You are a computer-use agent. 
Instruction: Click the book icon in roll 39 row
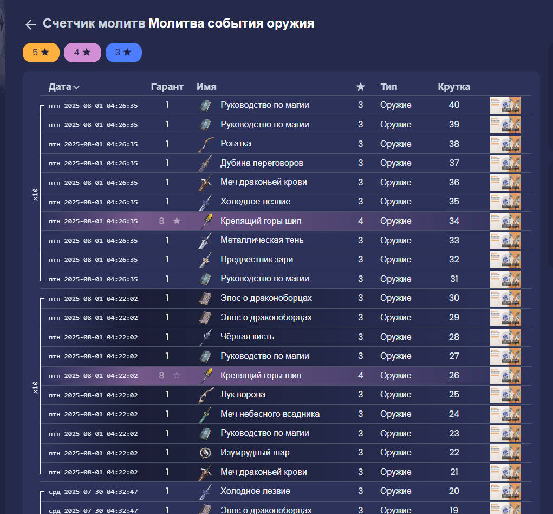point(205,125)
